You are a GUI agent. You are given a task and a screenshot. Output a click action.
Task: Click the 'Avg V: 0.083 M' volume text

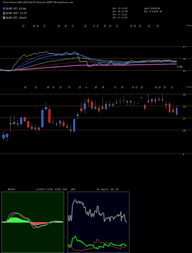[x=152, y=8]
